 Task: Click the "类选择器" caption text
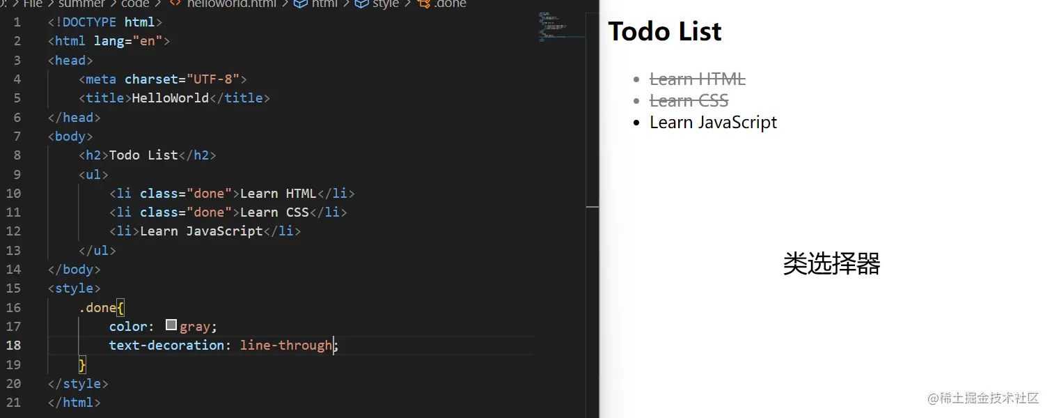[x=831, y=264]
